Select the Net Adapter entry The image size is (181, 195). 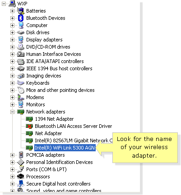pos(48,133)
